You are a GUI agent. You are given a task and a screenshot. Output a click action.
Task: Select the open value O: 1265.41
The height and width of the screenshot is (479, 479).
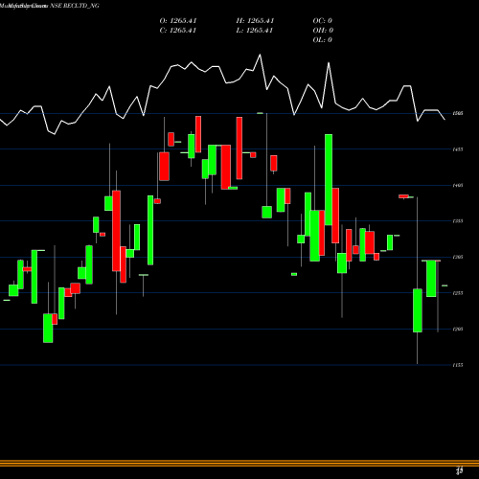[x=178, y=21]
